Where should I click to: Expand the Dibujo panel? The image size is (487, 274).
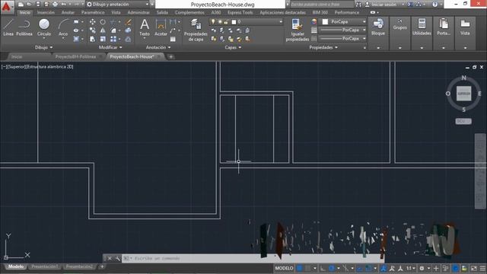point(43,47)
